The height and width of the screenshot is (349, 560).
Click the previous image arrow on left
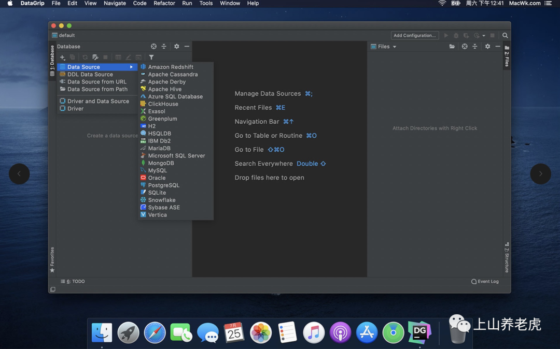point(19,173)
